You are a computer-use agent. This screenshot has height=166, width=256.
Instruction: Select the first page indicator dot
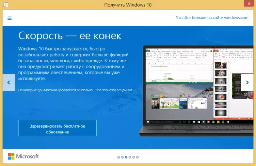pyautogui.click(x=118, y=157)
